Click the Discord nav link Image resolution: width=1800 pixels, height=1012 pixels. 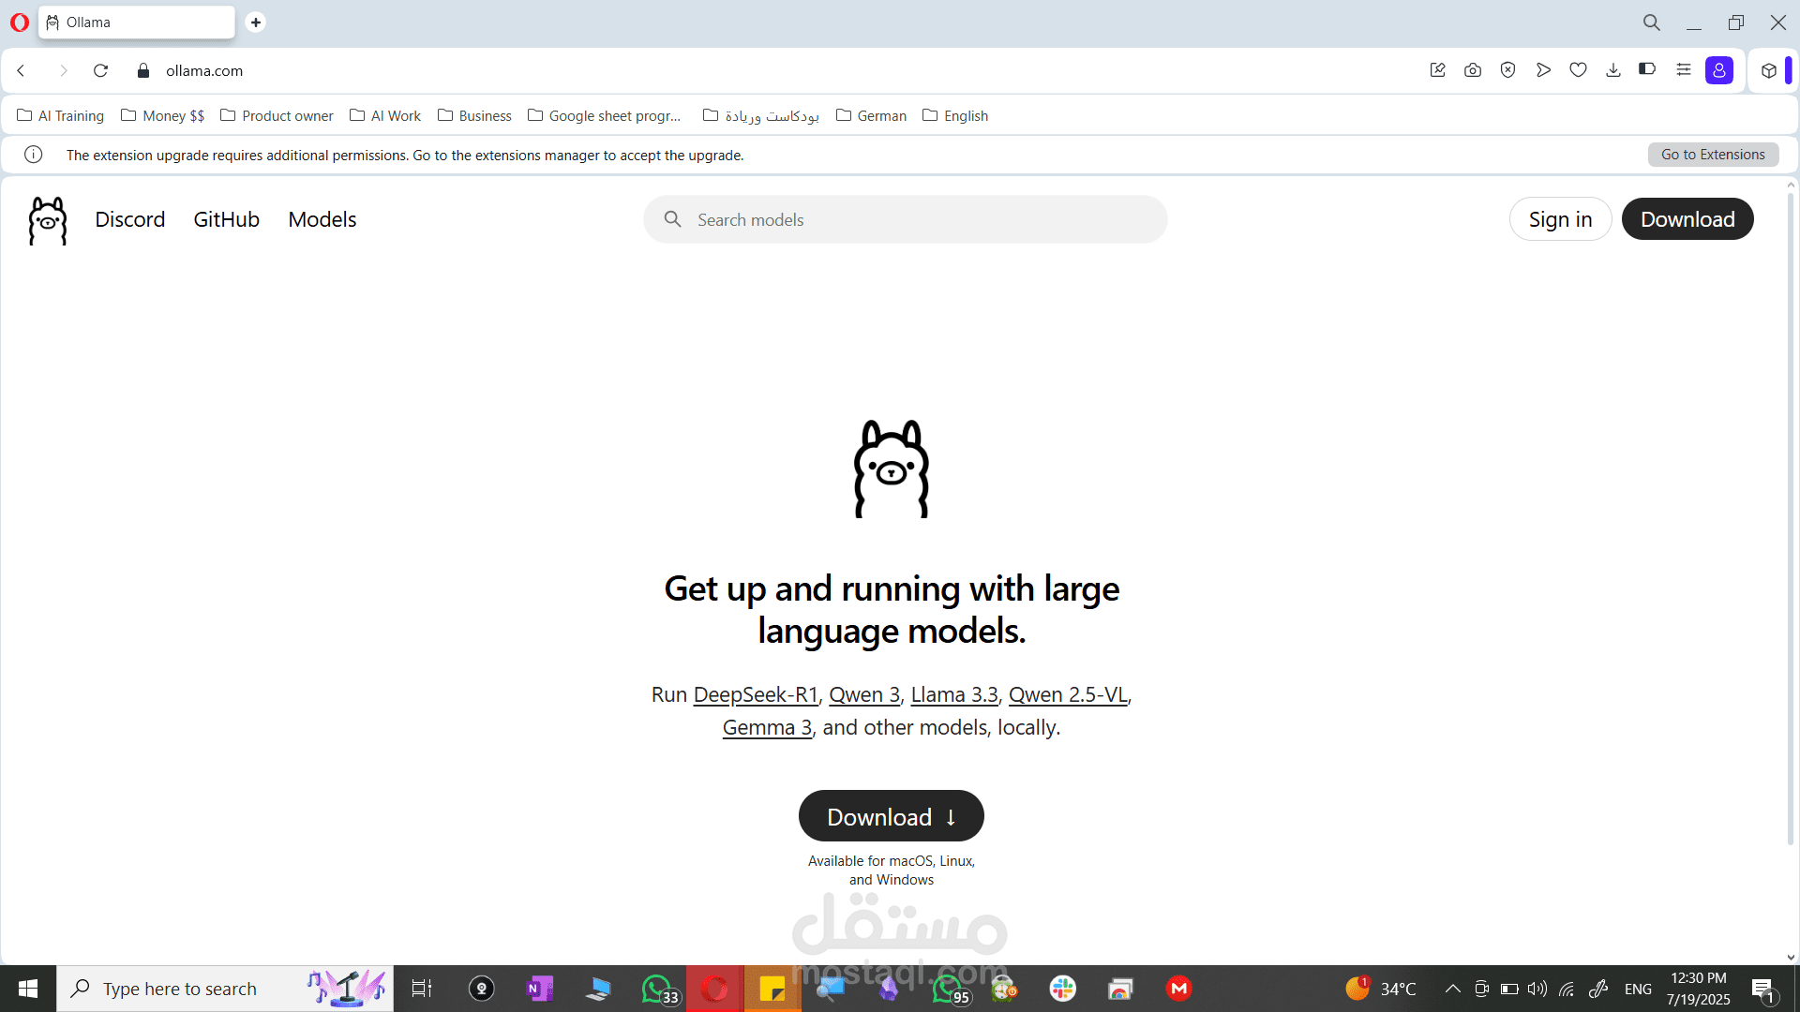tap(130, 219)
